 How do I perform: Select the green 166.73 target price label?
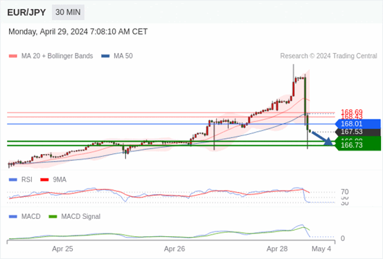(x=358, y=145)
